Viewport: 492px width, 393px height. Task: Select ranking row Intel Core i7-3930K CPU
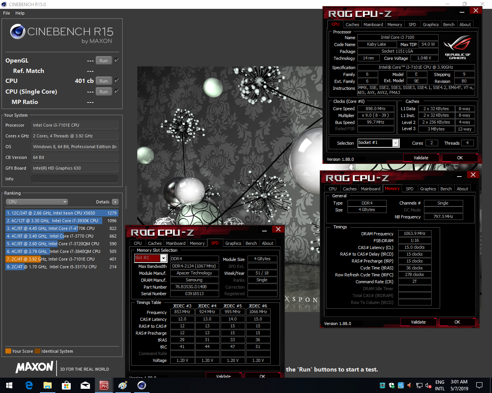tap(61, 221)
